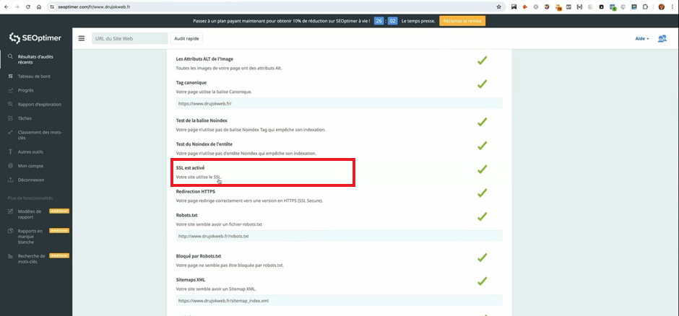Click Les Attributs ALT de l'Image heading
Viewport: 679px width, 316px height.
[x=205, y=58]
